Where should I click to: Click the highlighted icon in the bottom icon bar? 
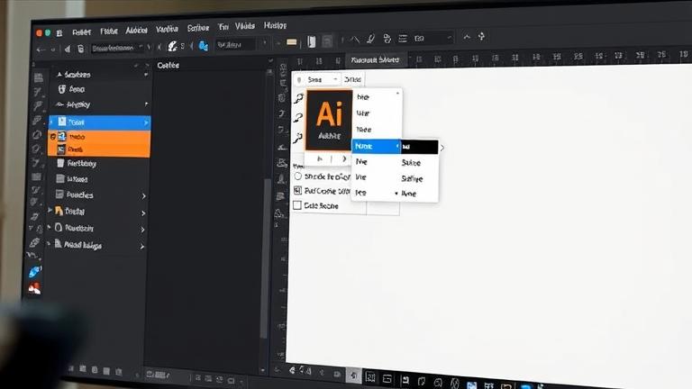point(353,375)
